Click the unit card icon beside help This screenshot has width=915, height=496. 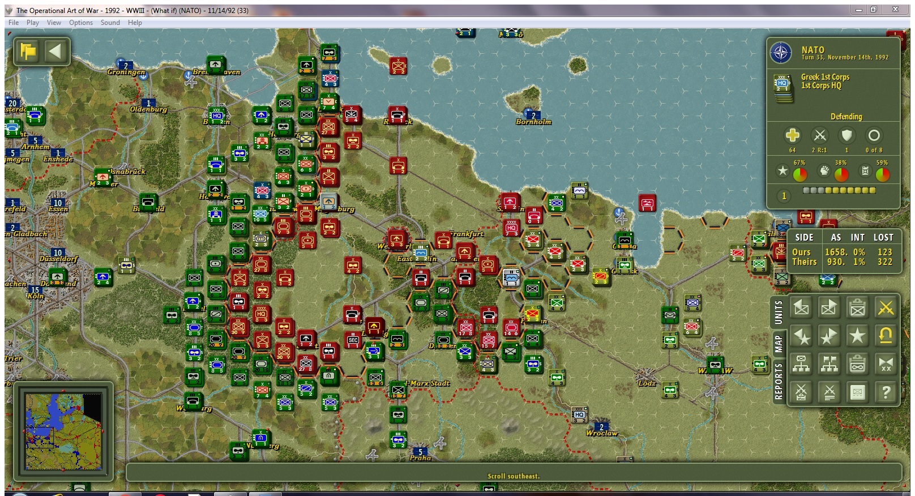click(x=857, y=392)
